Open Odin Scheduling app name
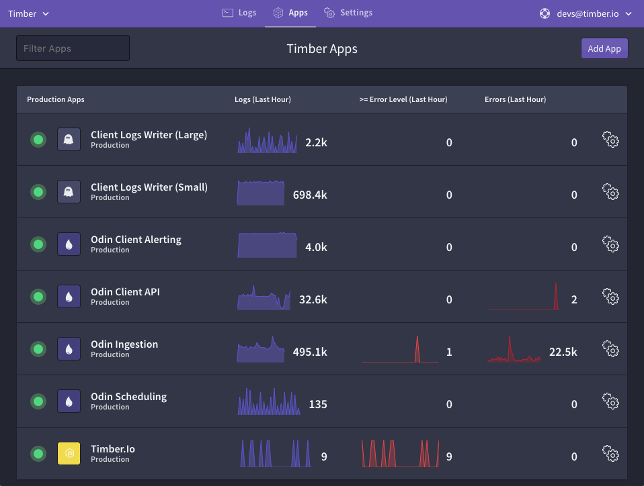Viewport: 644px width, 486px height. tap(128, 397)
